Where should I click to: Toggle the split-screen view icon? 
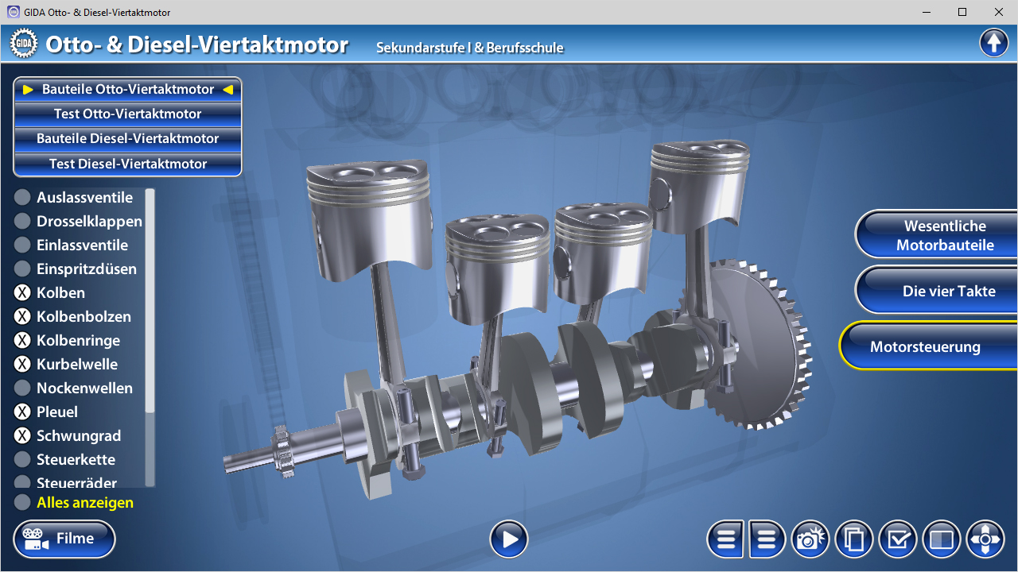point(942,540)
